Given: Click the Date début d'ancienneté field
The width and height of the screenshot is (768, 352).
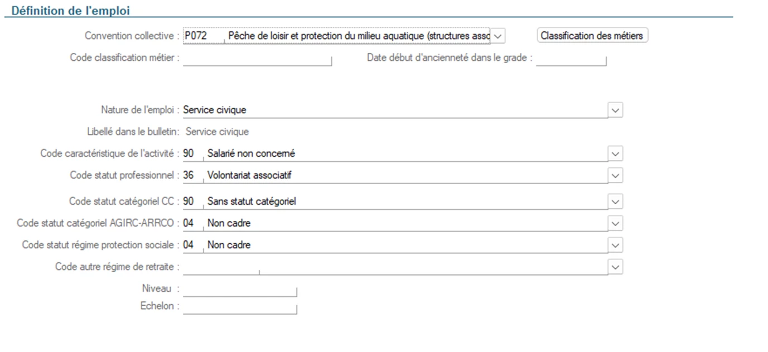Looking at the screenshot, I should 571,58.
